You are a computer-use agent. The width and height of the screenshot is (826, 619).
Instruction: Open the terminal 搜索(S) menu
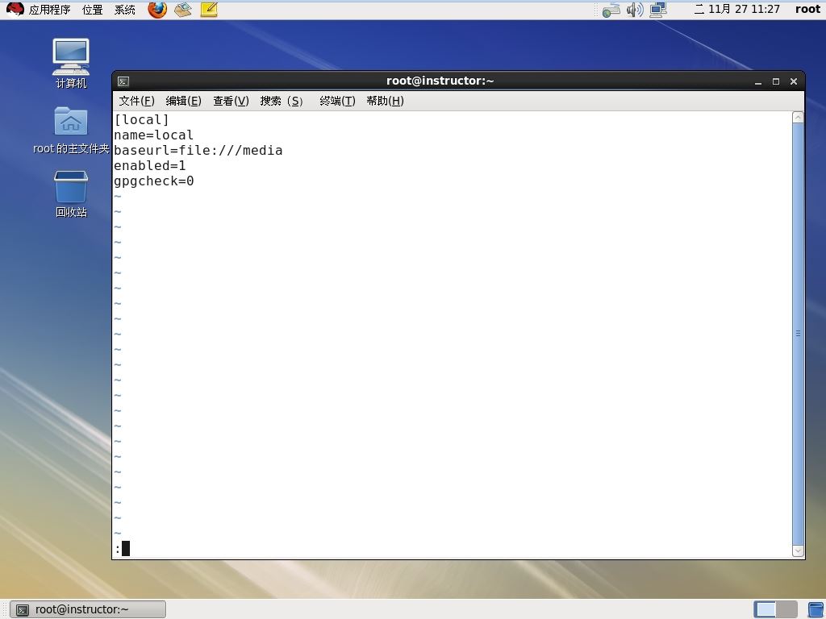(282, 101)
